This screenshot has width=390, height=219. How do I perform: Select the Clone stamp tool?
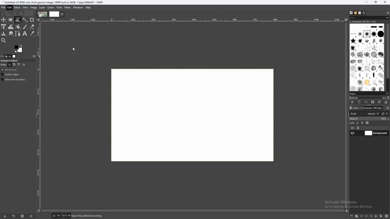coord(4,33)
